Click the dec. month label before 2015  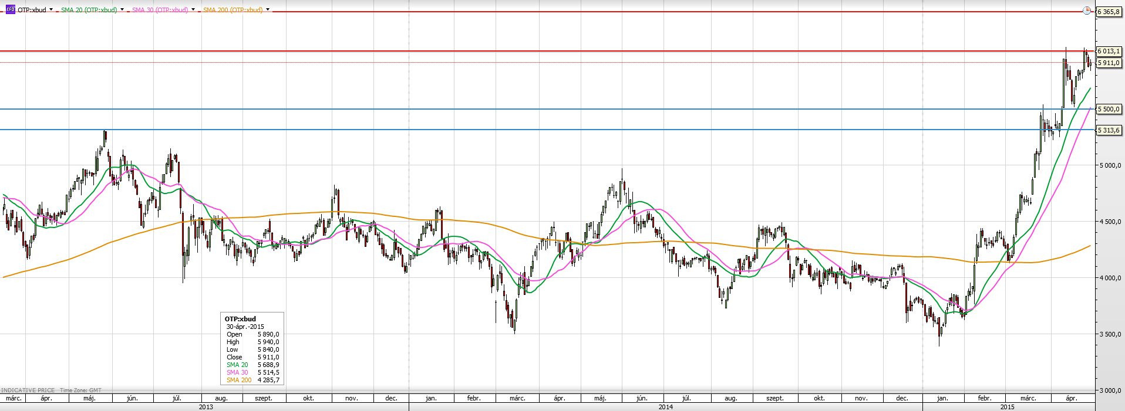pos(902,398)
